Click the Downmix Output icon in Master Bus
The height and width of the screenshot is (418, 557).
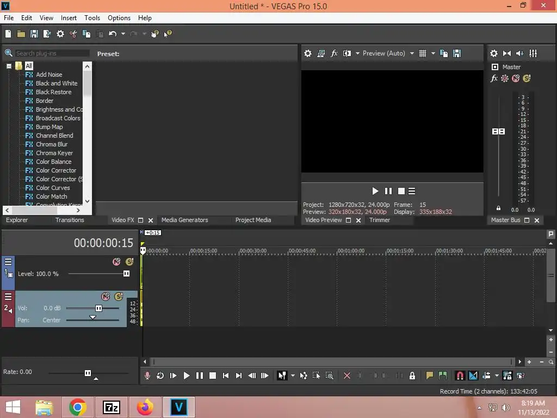[507, 53]
